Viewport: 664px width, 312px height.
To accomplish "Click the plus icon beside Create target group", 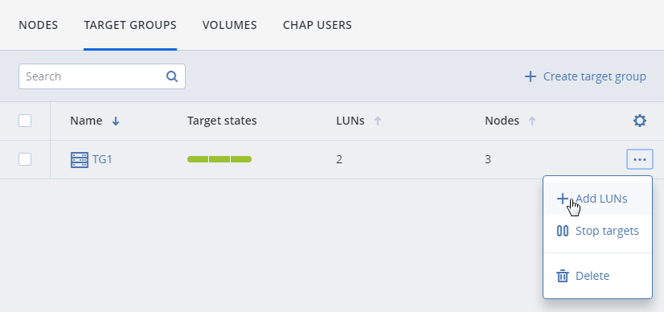I will click(531, 76).
